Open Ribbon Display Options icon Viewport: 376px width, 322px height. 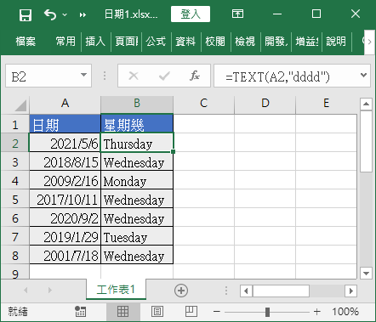tap(237, 14)
